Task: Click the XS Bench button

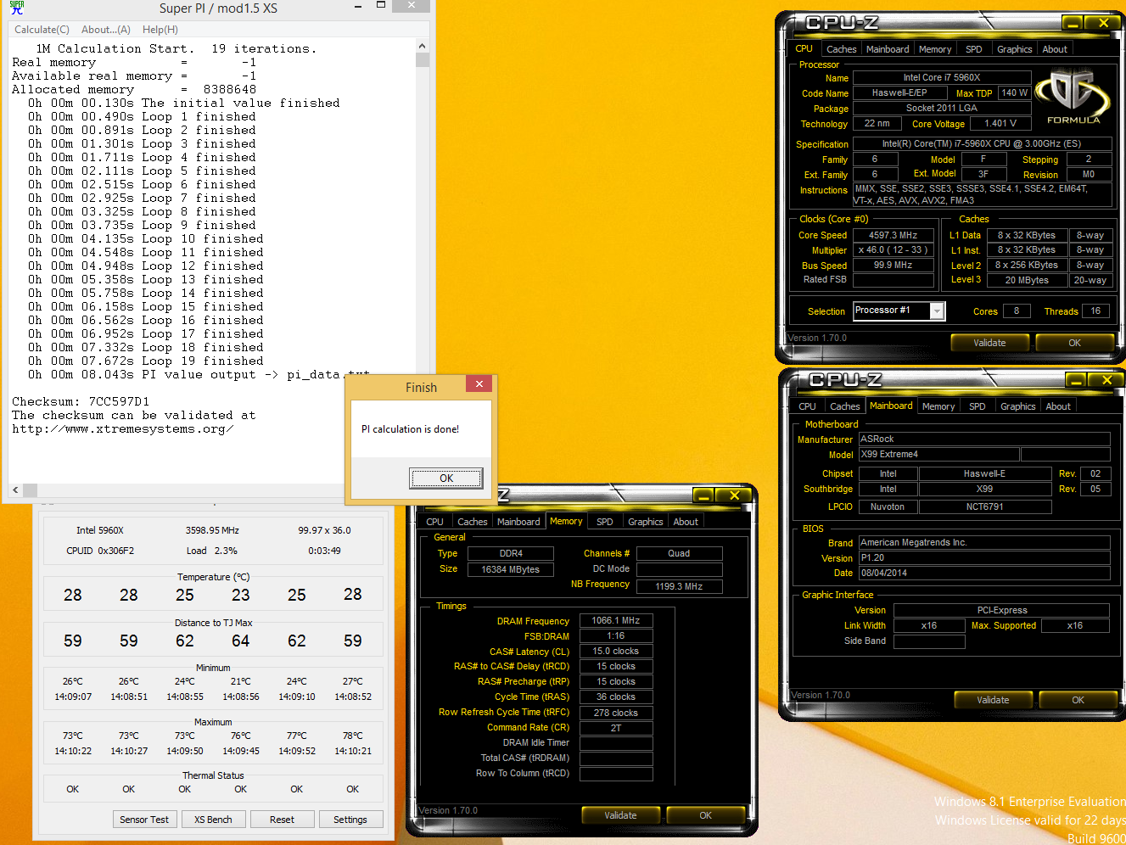Action: [x=213, y=820]
